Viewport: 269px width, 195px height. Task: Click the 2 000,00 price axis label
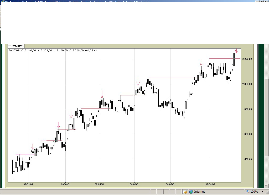(247, 84)
